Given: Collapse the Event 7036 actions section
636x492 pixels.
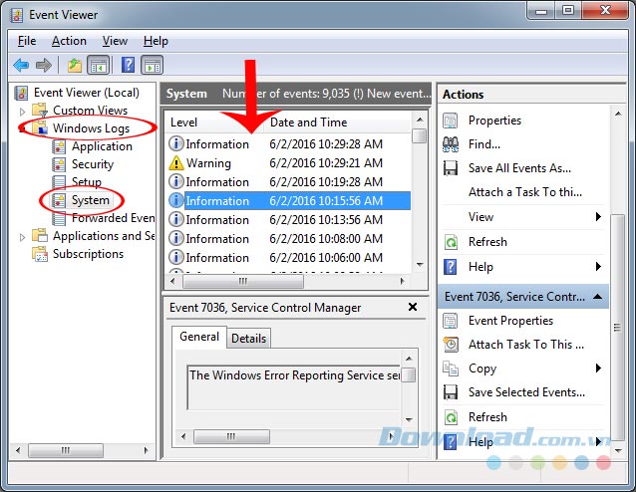Looking at the screenshot, I should click(597, 297).
